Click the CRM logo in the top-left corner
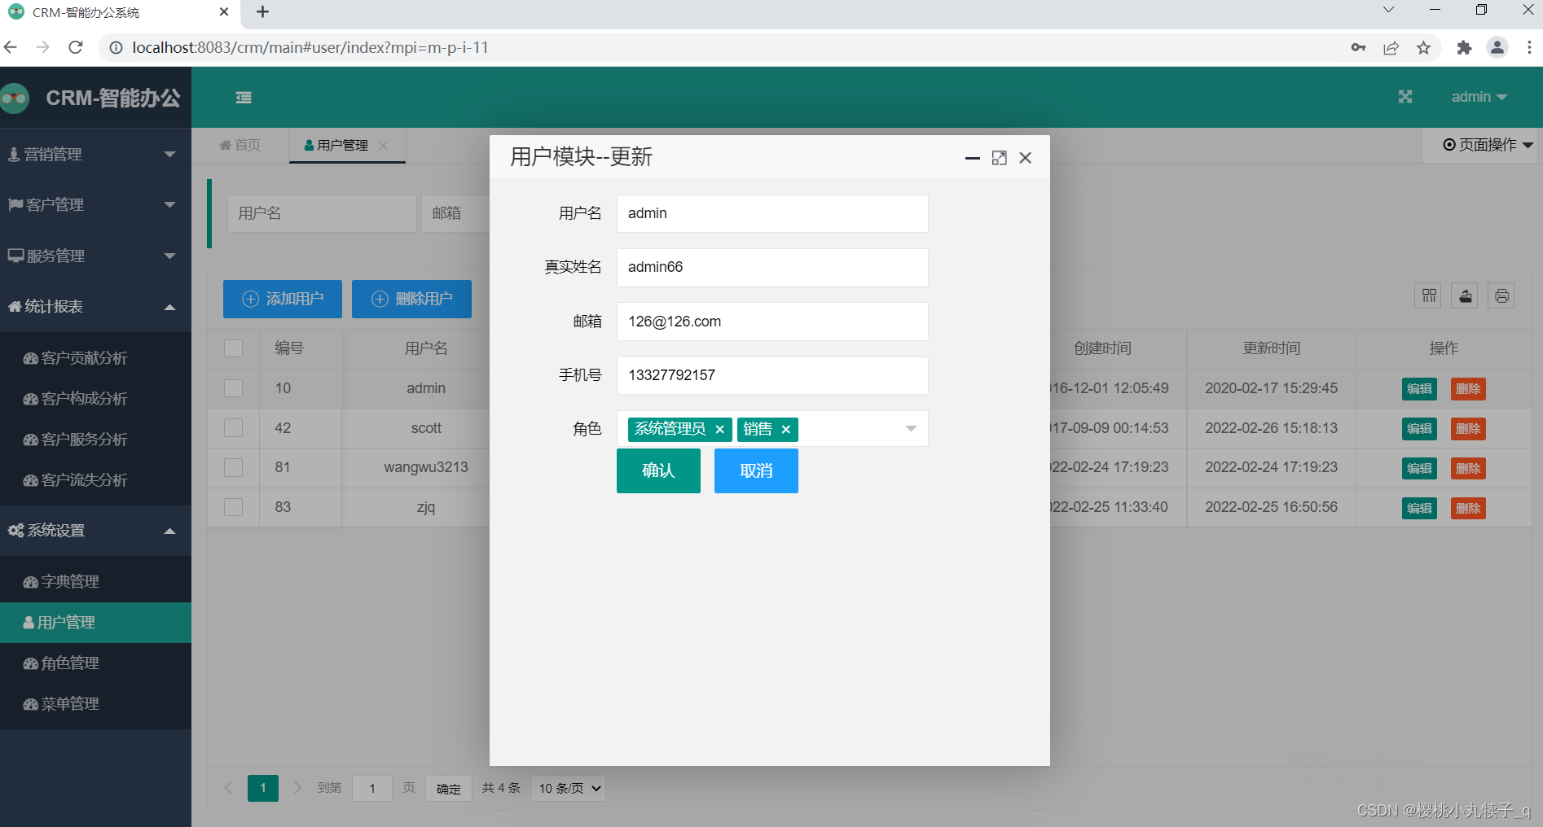Image resolution: width=1543 pixels, height=827 pixels. click(14, 97)
